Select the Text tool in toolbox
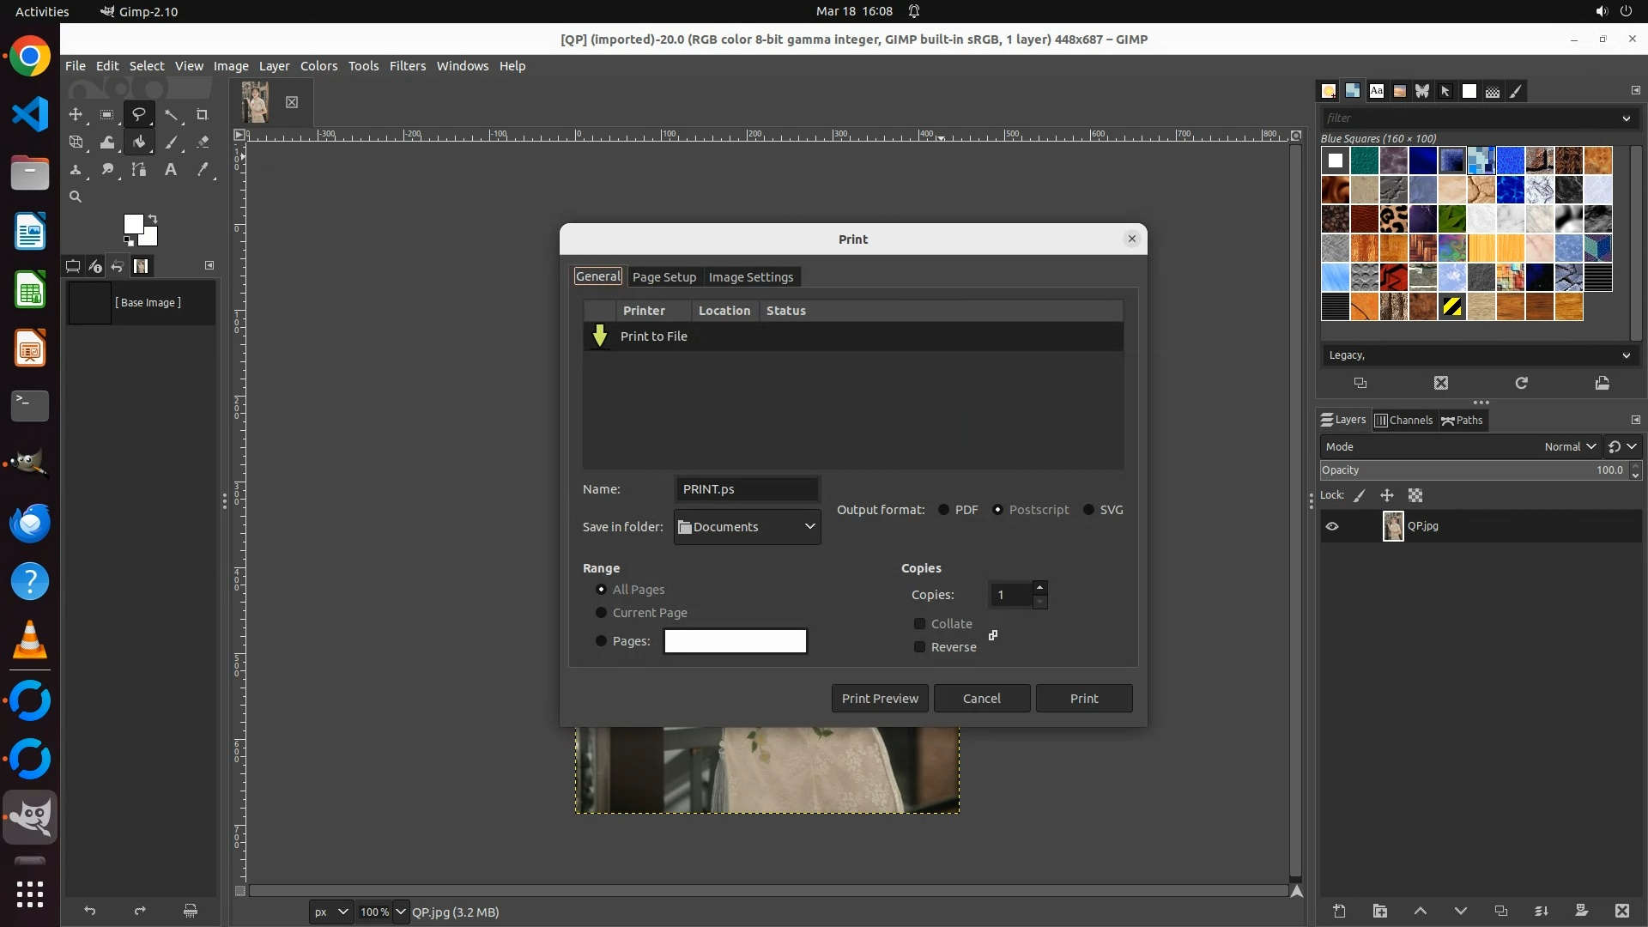Screen dimensions: 1648x927 pyautogui.click(x=171, y=170)
